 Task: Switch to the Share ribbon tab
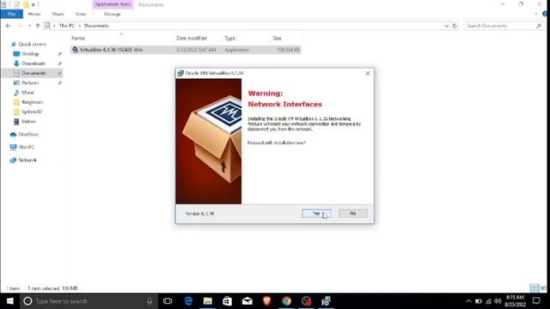tap(58, 14)
